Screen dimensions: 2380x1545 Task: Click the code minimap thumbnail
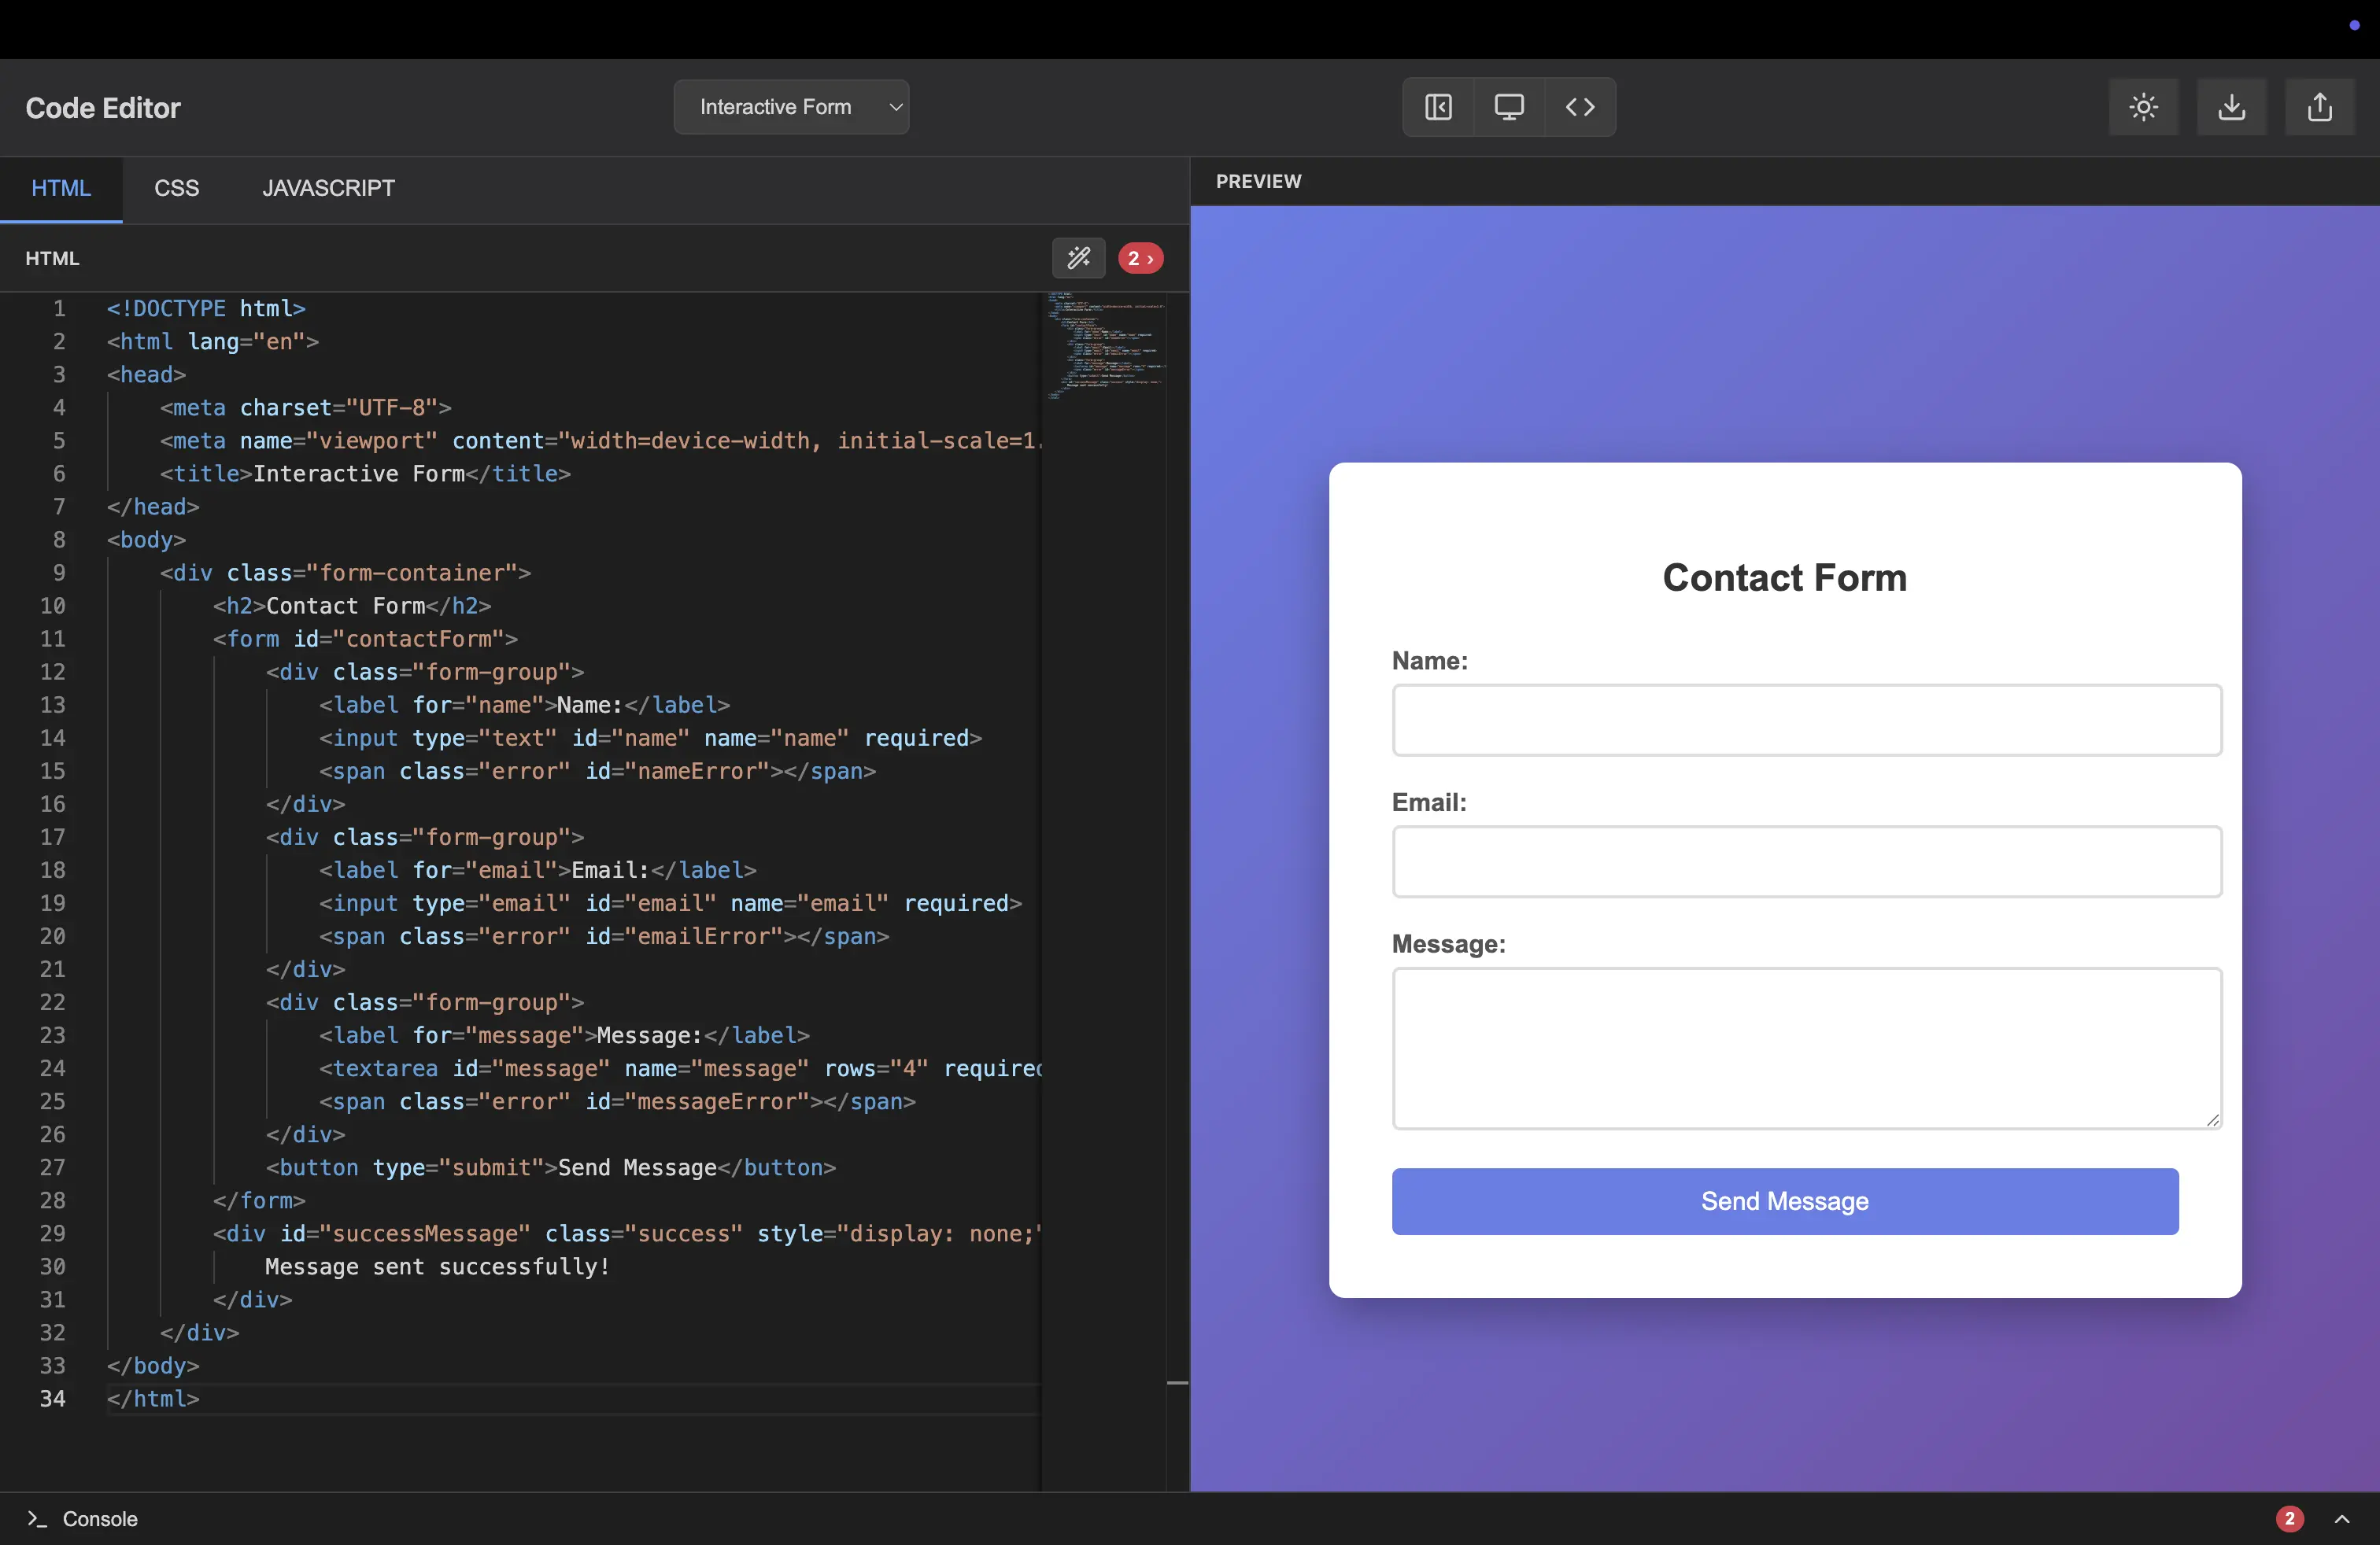(1104, 345)
